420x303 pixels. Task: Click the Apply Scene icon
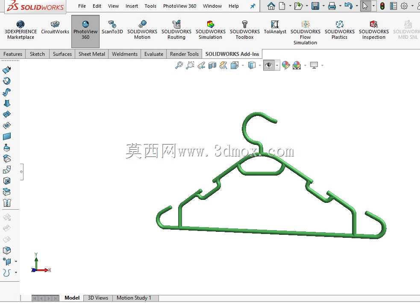297,65
